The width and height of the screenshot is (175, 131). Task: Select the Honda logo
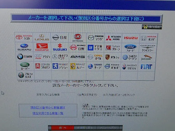pyautogui.click(x=148, y=38)
